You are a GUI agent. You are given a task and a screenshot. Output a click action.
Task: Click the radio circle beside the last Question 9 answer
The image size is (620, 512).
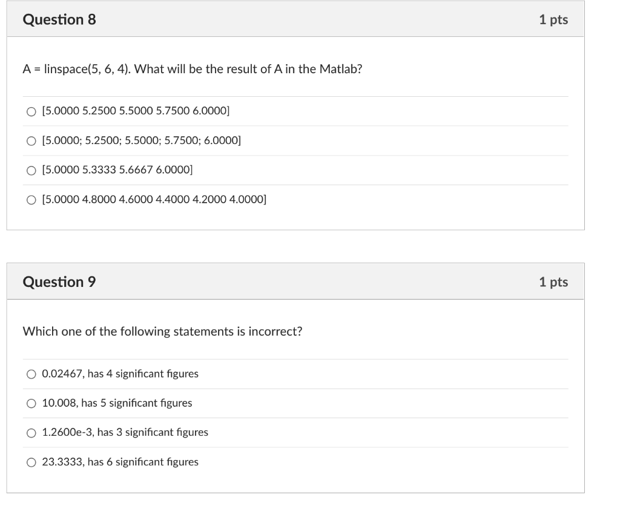tap(30, 462)
